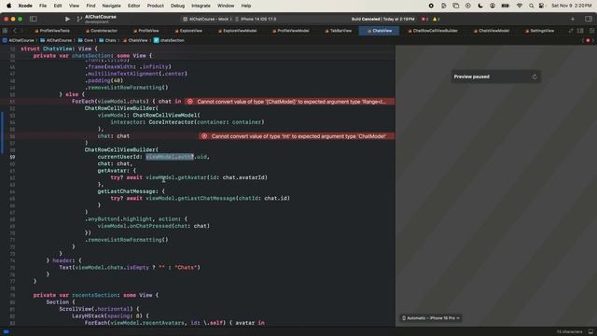Click the bottom-left debug area indicator
The width and height of the screenshot is (597, 336).
7,332
